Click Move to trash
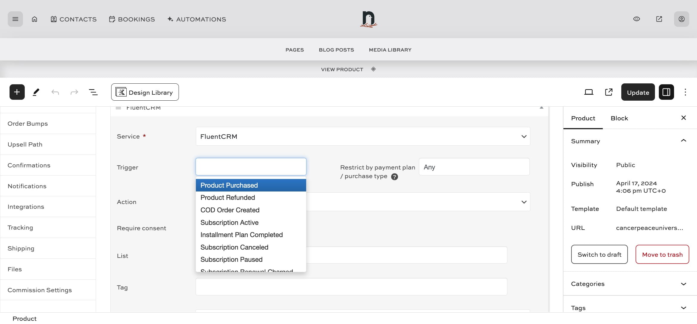The height and width of the screenshot is (324, 697). (x=662, y=254)
